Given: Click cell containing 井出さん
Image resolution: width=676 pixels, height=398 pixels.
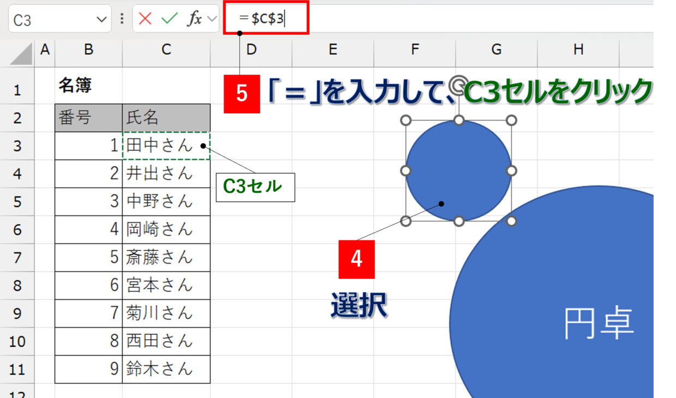Looking at the screenshot, I should (x=166, y=173).
